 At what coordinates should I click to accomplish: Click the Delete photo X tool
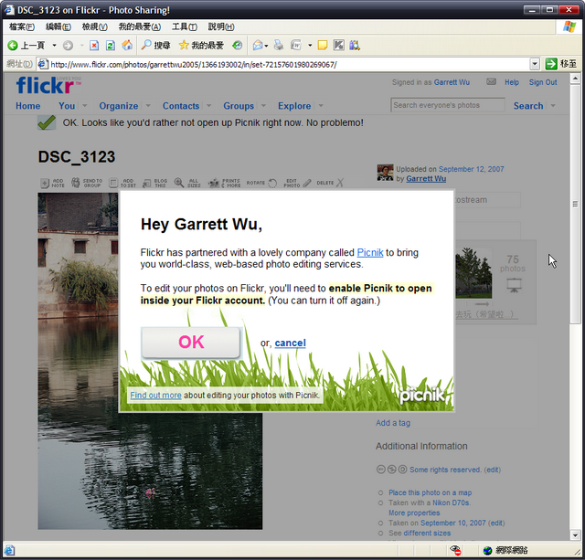(x=330, y=183)
